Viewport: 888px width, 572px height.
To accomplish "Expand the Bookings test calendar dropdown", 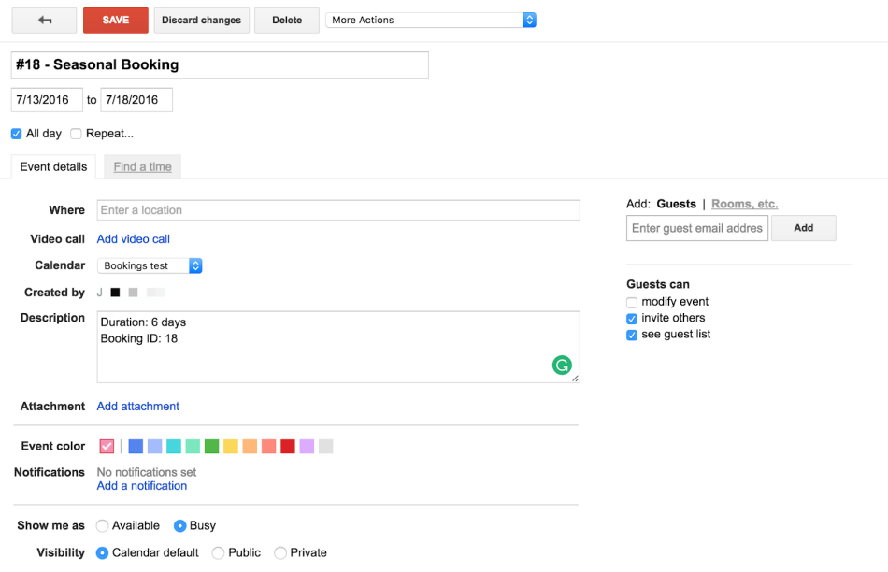I will tap(150, 265).
